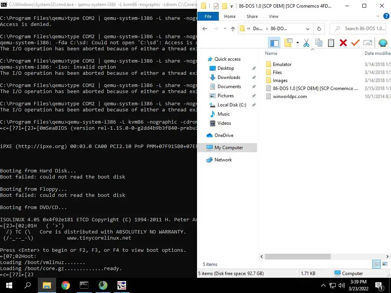Show hidden tray icons chevron

tap(323, 285)
